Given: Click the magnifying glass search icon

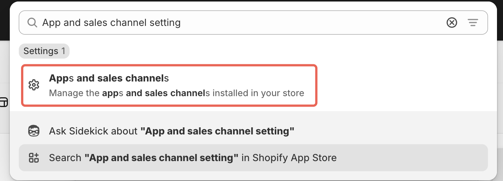Looking at the screenshot, I should tap(32, 23).
